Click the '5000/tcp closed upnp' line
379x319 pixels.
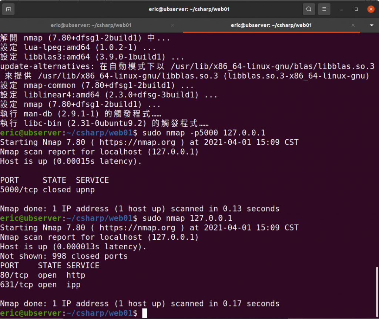point(47,190)
